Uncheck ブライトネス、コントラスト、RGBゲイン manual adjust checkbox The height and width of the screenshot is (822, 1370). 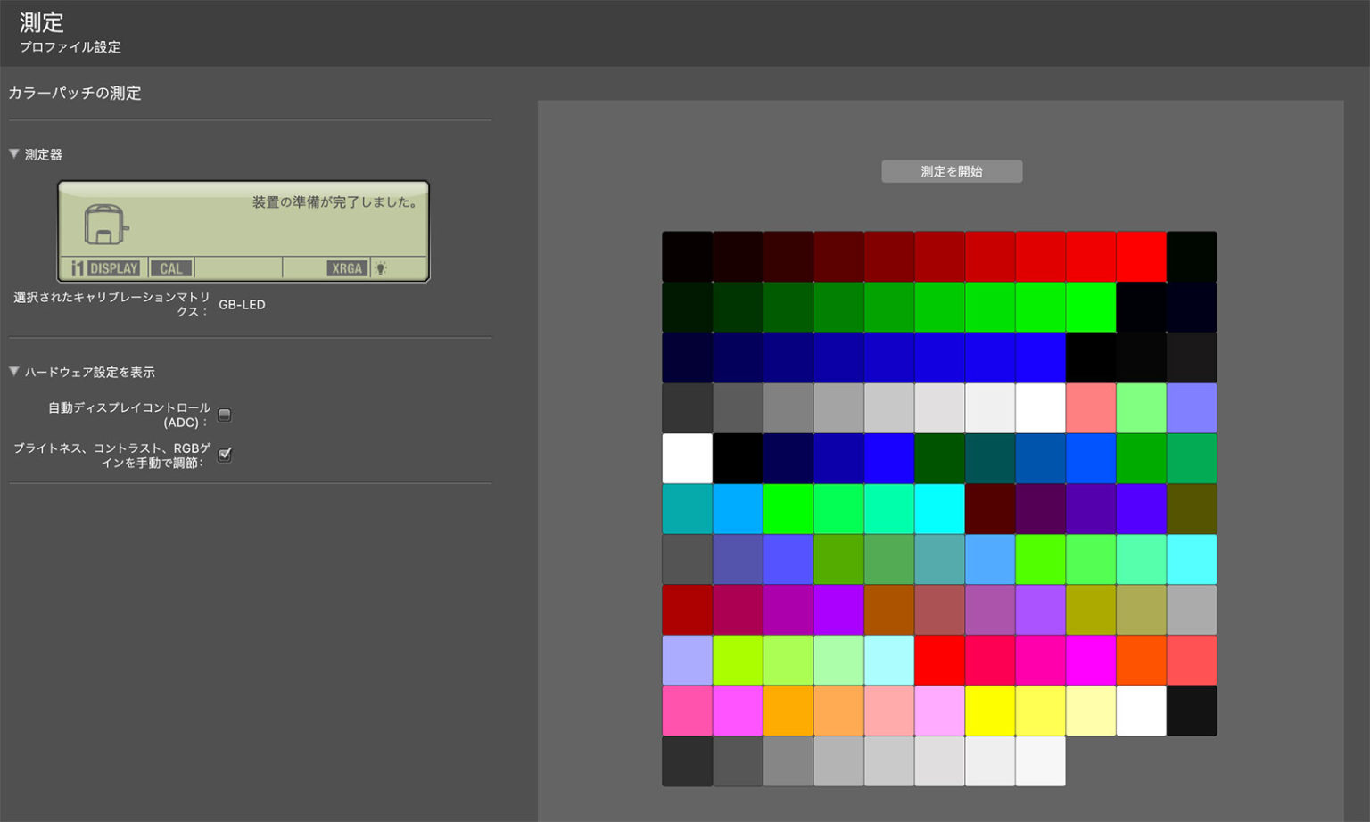(225, 455)
